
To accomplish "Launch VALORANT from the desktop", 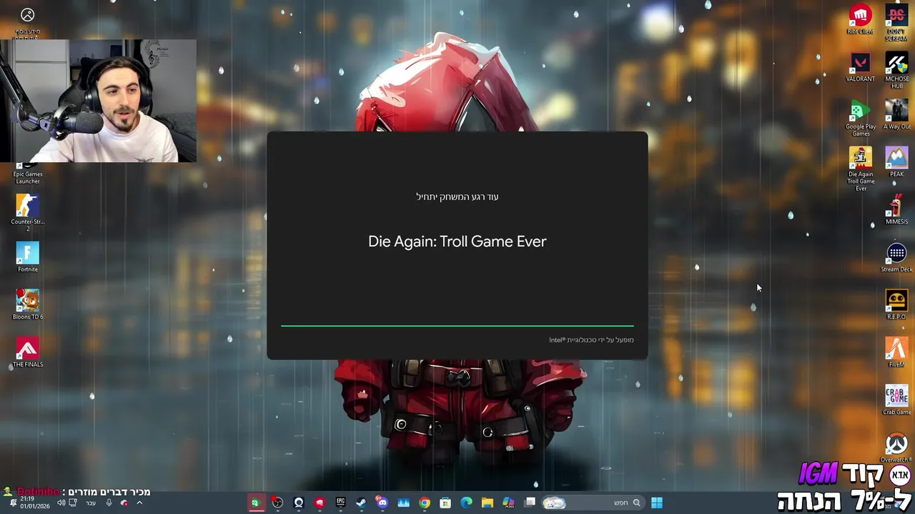I will click(861, 67).
